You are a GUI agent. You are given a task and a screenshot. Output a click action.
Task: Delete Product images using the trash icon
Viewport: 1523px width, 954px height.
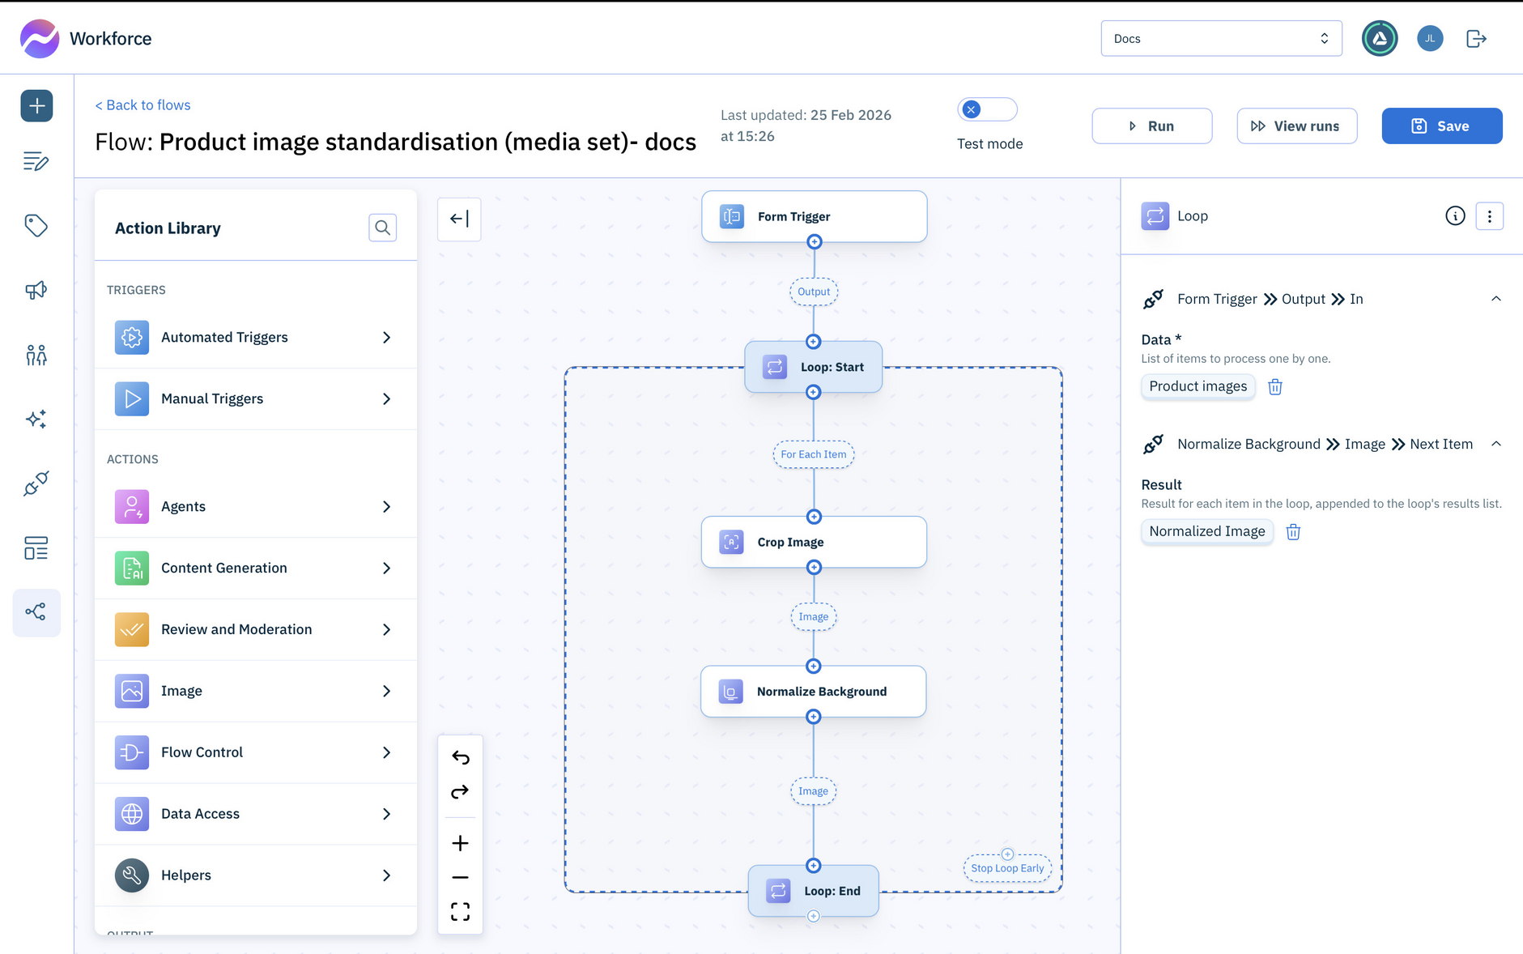coord(1275,387)
